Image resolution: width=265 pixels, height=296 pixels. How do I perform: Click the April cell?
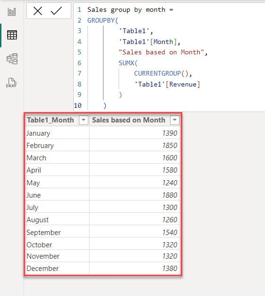[57, 170]
